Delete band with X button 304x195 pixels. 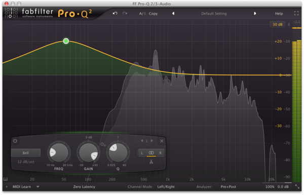162,141
